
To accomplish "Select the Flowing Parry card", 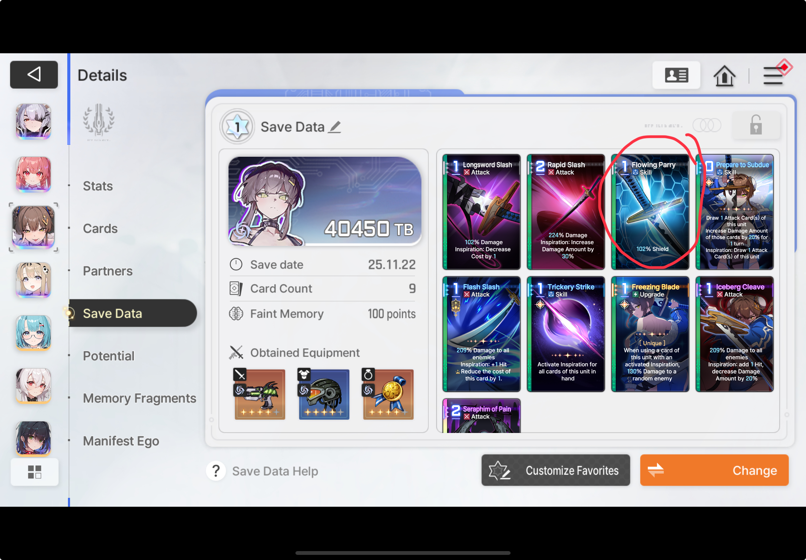I will [650, 212].
